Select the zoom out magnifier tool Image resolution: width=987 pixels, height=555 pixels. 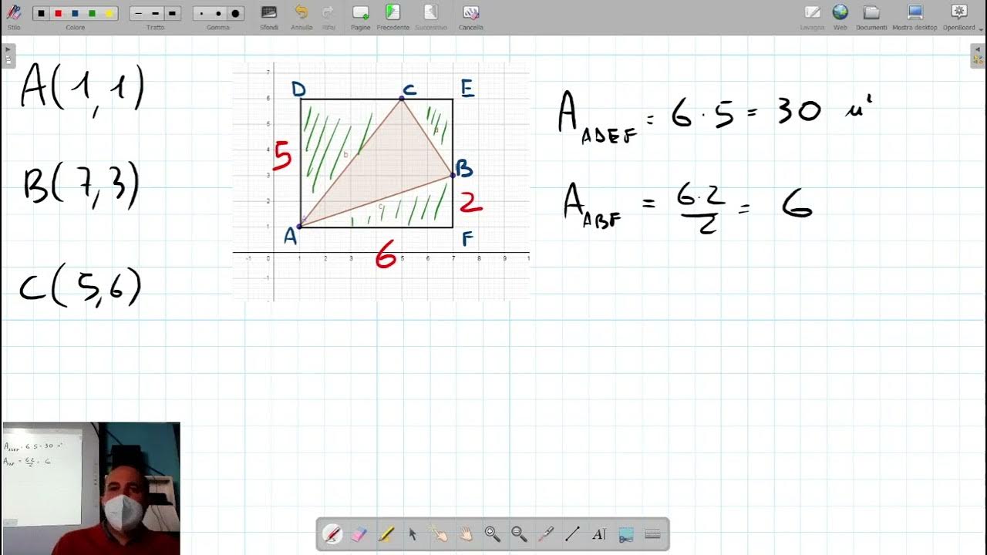[519, 533]
